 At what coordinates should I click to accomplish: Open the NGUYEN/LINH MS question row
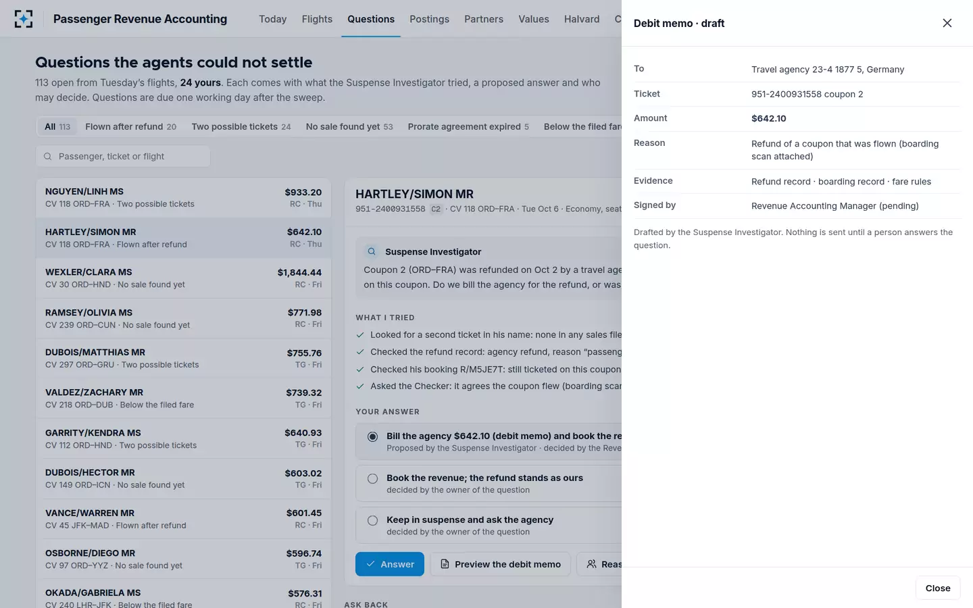pyautogui.click(x=184, y=197)
